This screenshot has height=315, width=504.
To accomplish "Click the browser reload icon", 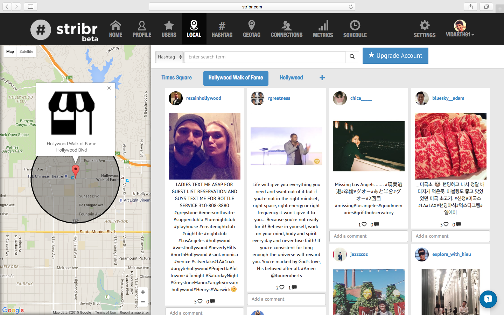I will click(351, 7).
